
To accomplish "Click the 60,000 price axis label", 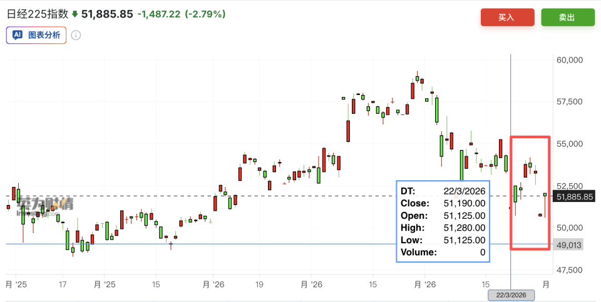I will click(x=569, y=59).
